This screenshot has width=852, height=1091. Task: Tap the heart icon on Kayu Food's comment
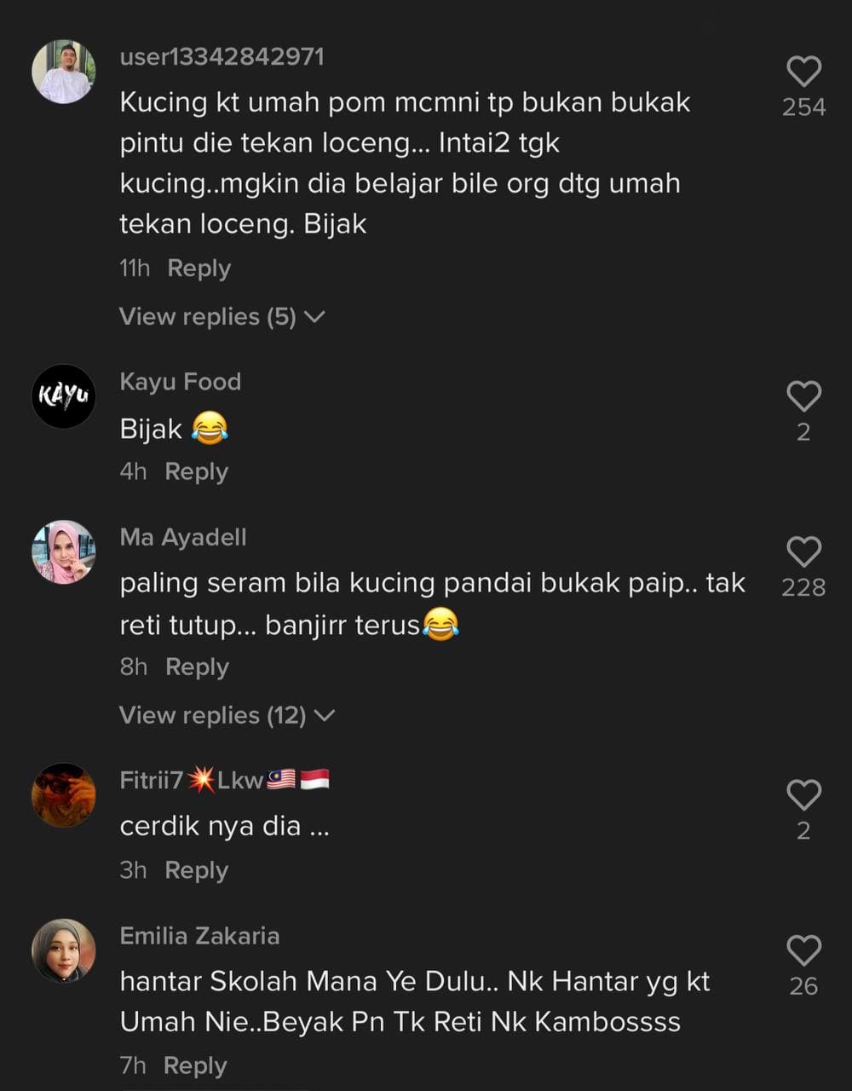(x=803, y=397)
